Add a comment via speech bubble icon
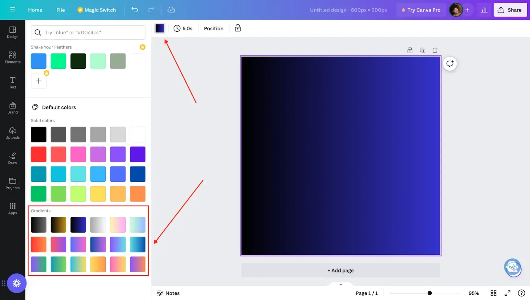The width and height of the screenshot is (530, 300). coord(450,63)
